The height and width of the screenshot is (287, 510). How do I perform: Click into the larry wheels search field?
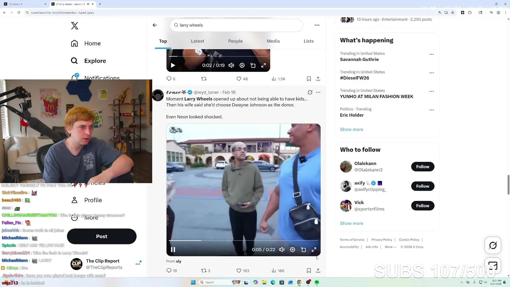click(x=236, y=25)
